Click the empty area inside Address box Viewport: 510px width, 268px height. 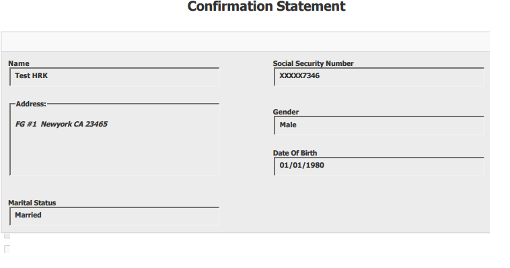point(114,152)
